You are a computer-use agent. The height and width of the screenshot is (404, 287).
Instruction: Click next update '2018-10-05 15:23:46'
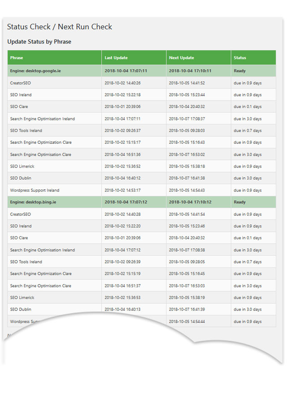click(x=187, y=226)
